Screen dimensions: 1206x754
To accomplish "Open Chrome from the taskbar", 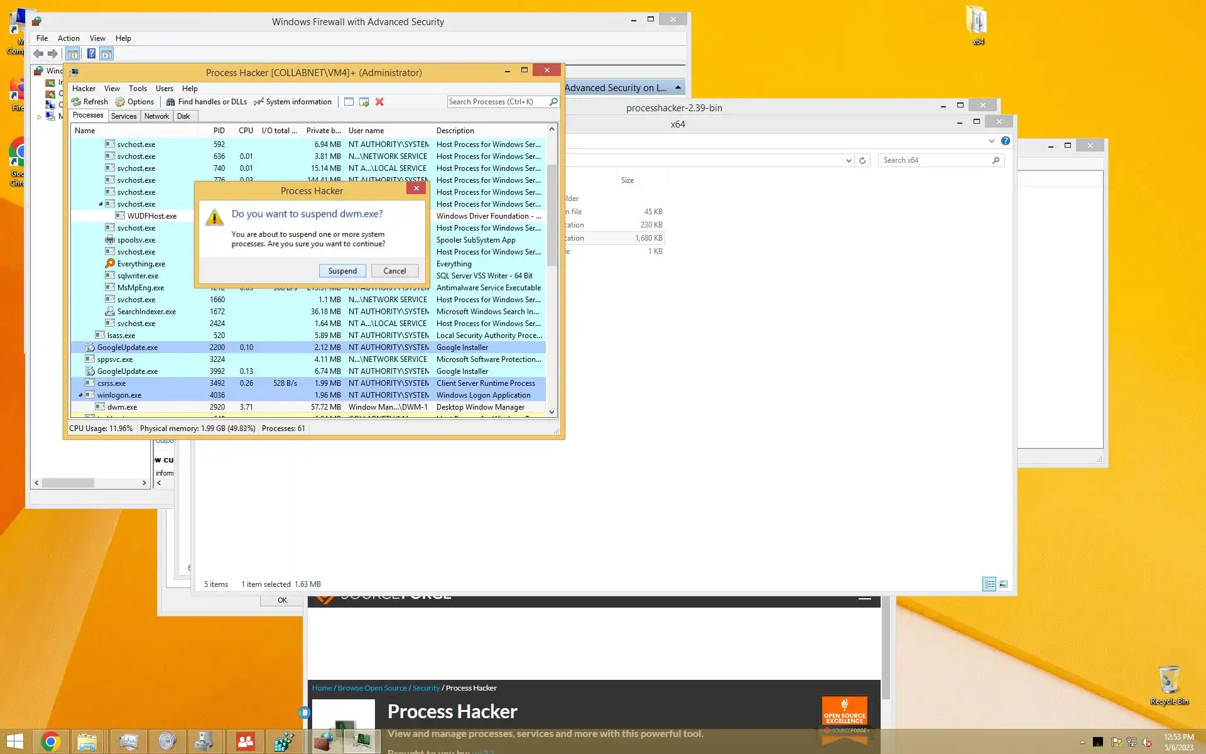I will [51, 741].
